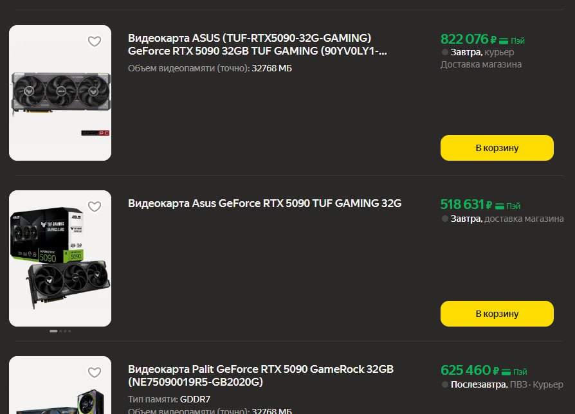Screen dimensions: 575x414
Task: Click Pay card icon beside 518 631 ₽
Action: (x=499, y=206)
